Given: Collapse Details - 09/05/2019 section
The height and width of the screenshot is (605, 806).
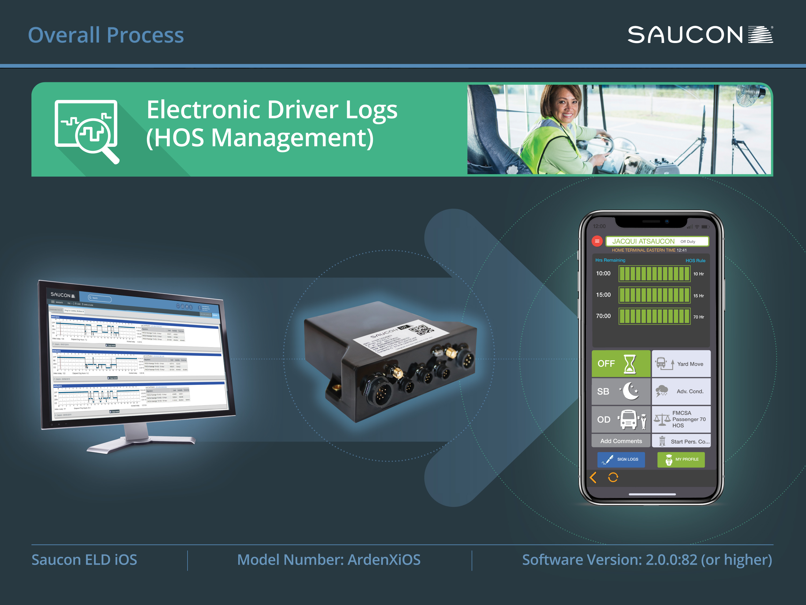Looking at the screenshot, I should coord(63,415).
